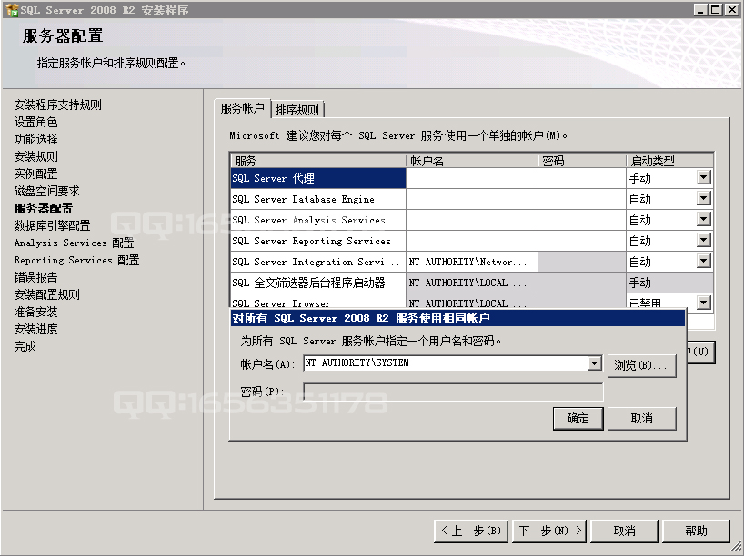Viewport: 744px width, 556px height.
Task: Click the bottom 取消 setup button
Action: [x=625, y=531]
